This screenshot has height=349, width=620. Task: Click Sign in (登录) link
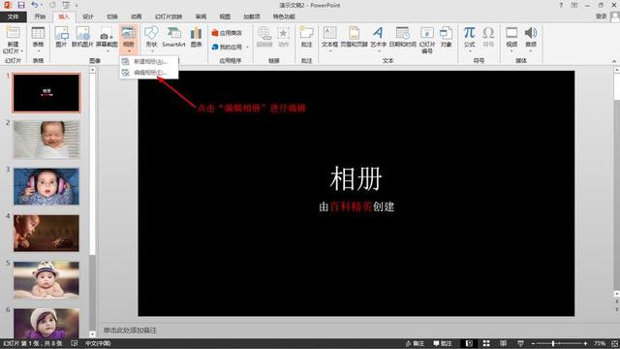point(601,16)
